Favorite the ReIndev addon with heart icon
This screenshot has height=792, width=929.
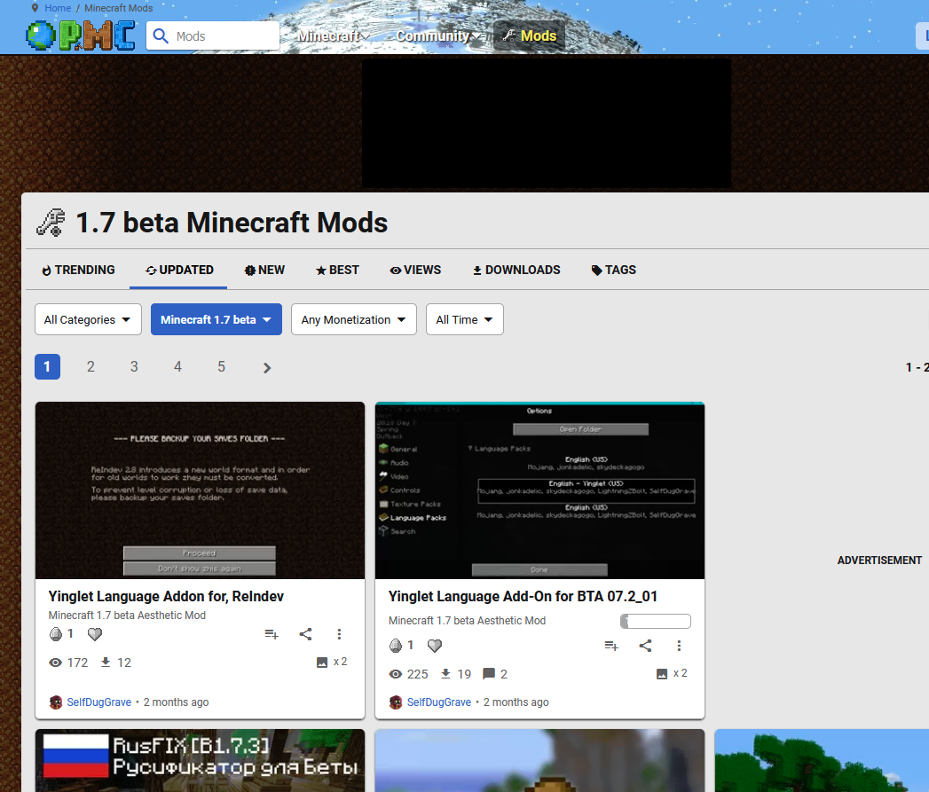click(95, 634)
